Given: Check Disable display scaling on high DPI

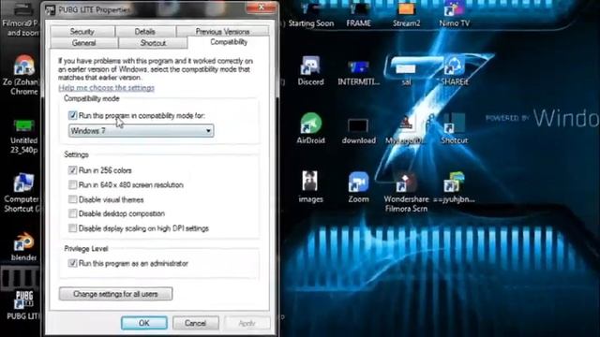Looking at the screenshot, I should pos(73,228).
